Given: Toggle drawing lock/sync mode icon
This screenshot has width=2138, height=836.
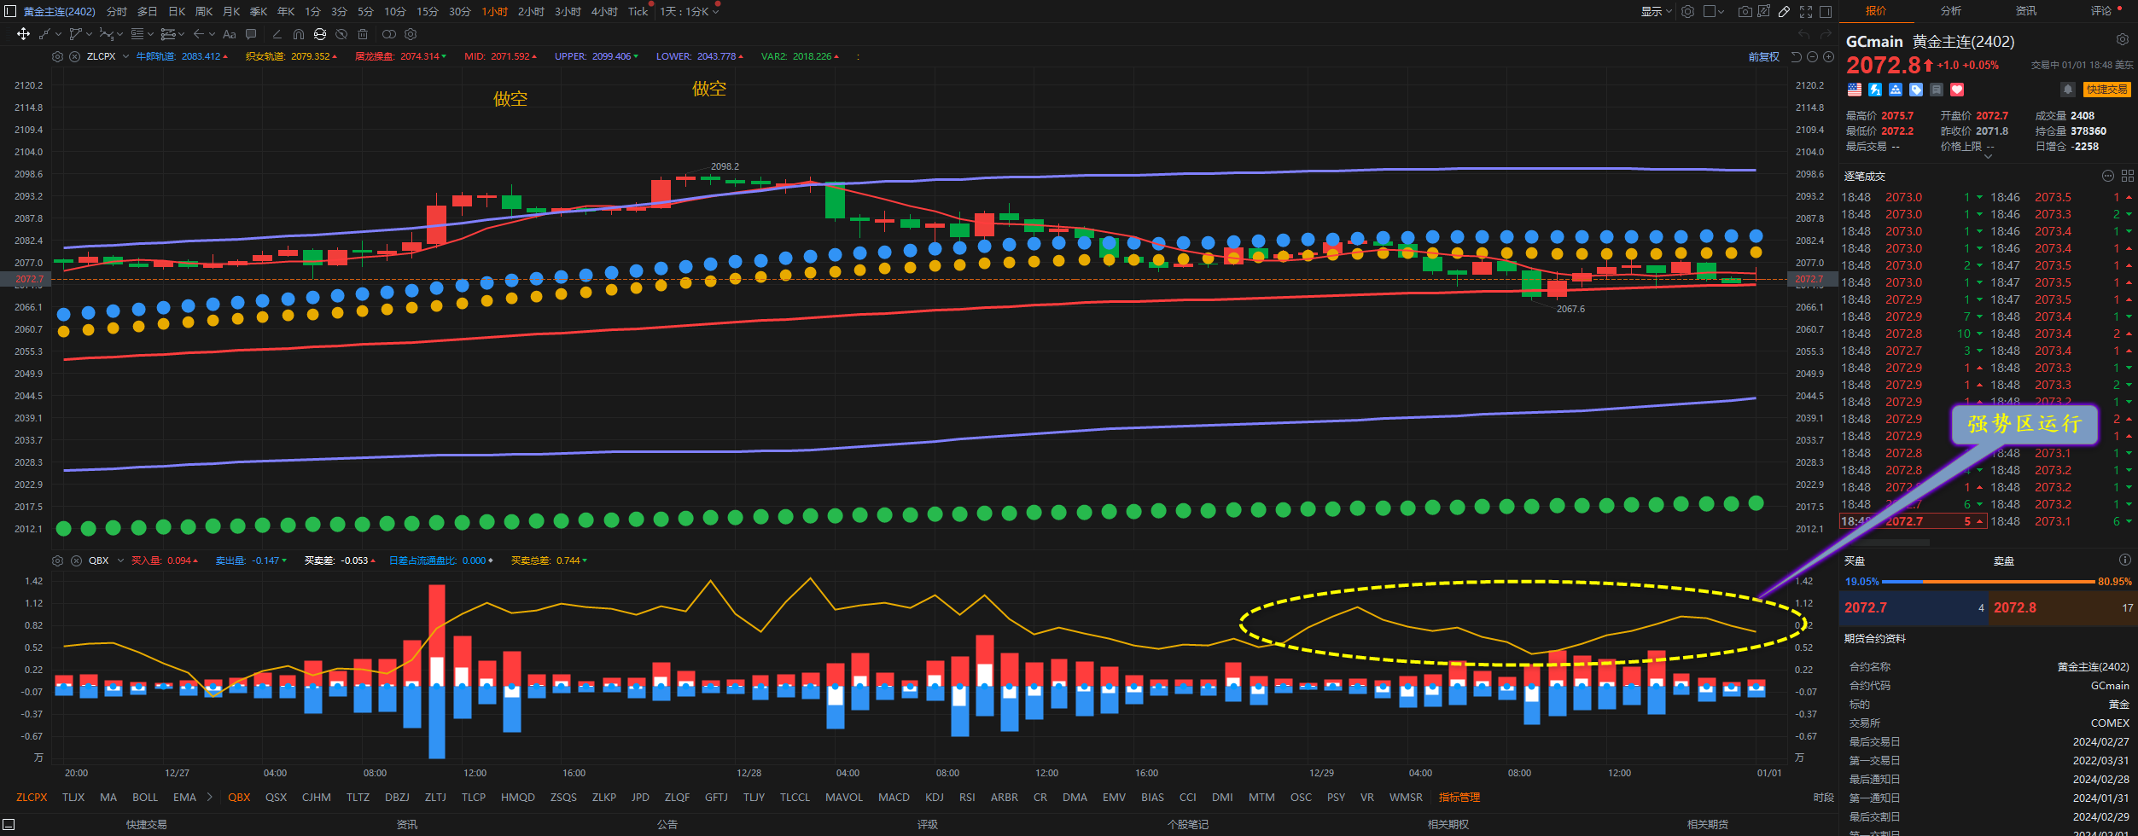Looking at the screenshot, I should tap(319, 34).
